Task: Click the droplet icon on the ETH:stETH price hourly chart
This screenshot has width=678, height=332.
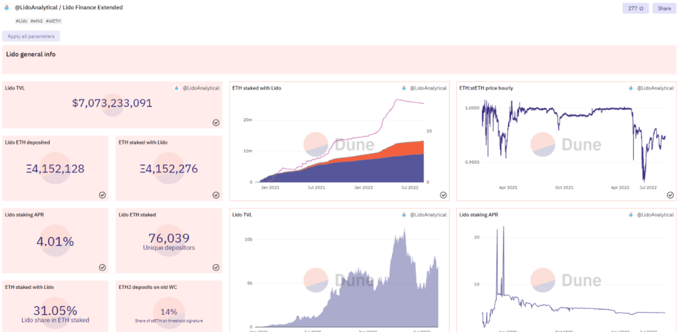Action: click(631, 88)
